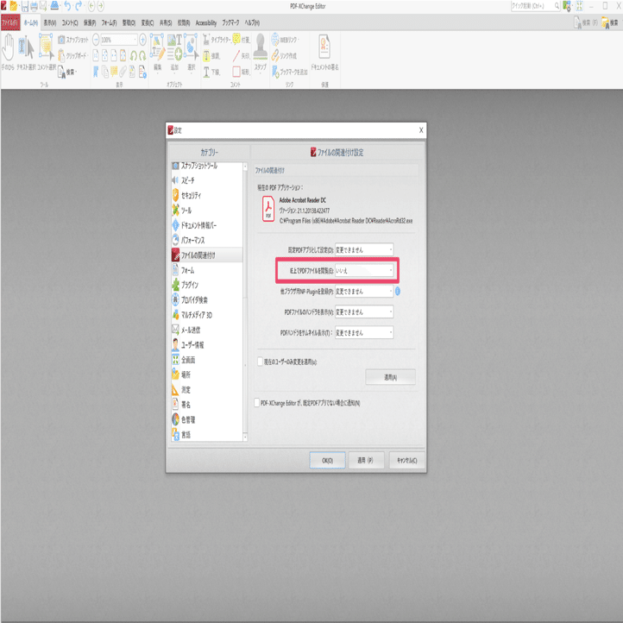This screenshot has width=623, height=623.
Task: Click the Typewriter tool (タイプライター)
Action: pos(217,40)
